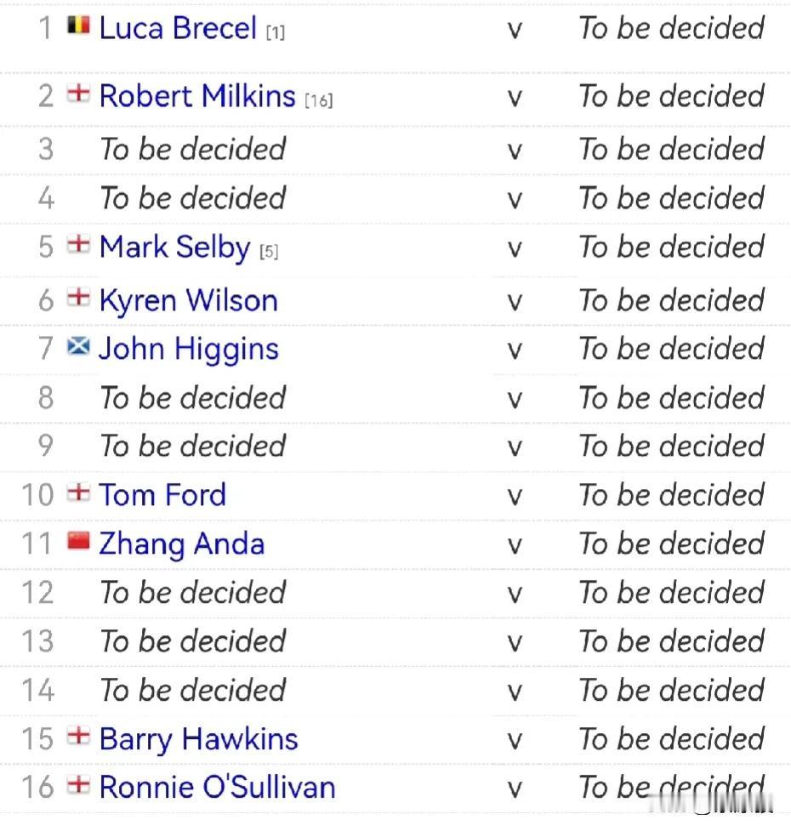This screenshot has width=791, height=831.
Task: Click the England flag next to Tom Ford
Action: click(78, 492)
